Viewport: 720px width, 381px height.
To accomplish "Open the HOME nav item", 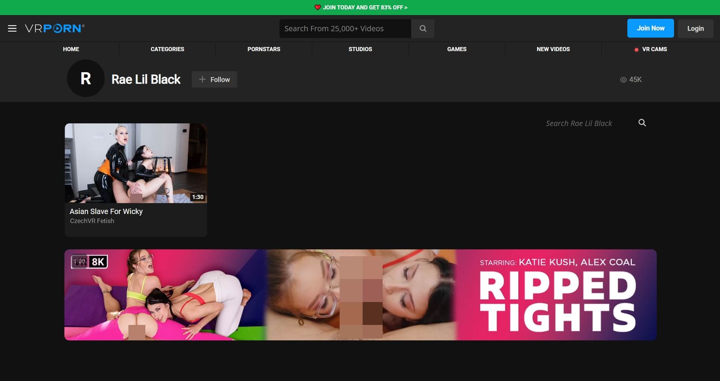I will (x=71, y=49).
